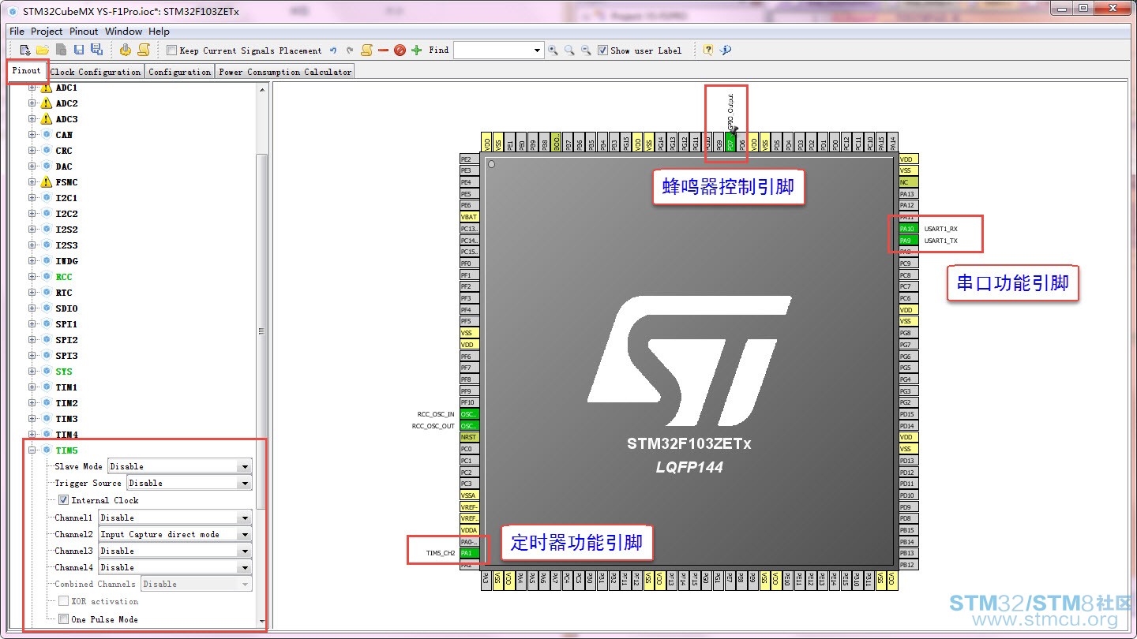Open the Help menu
Screen dimensions: 1137x639
coord(159,32)
